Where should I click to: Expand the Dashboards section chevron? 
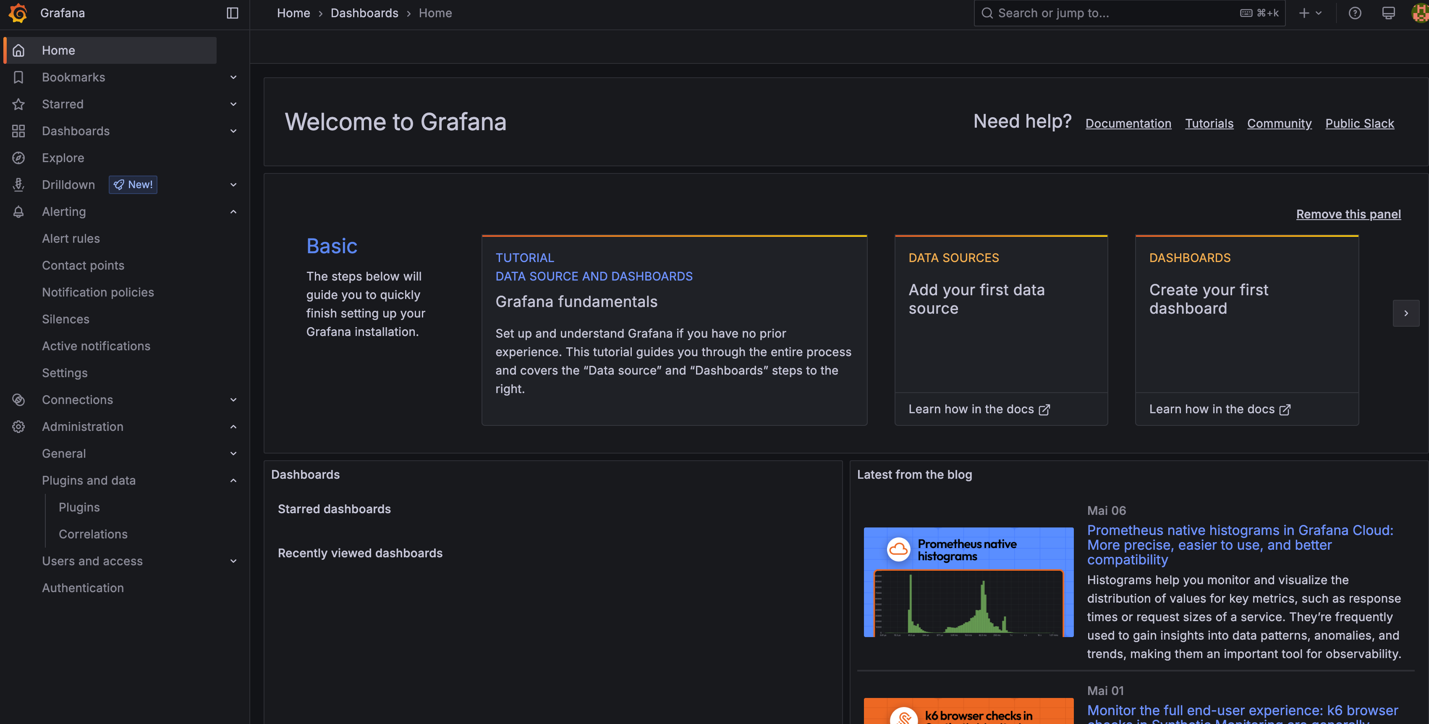(233, 131)
